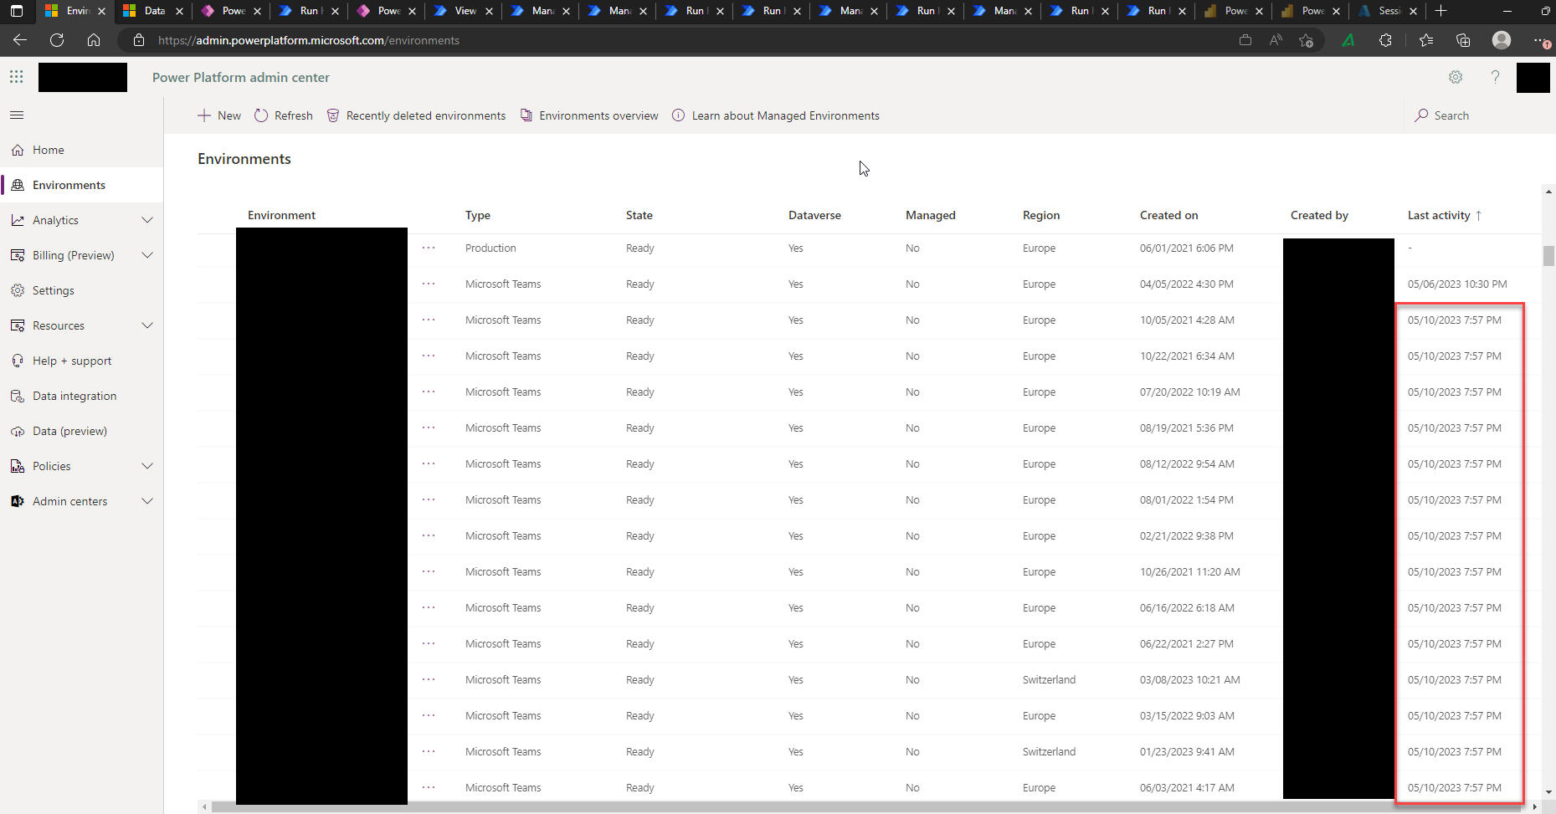1556x814 pixels.
Task: Expand the Policies section
Action: click(x=147, y=466)
